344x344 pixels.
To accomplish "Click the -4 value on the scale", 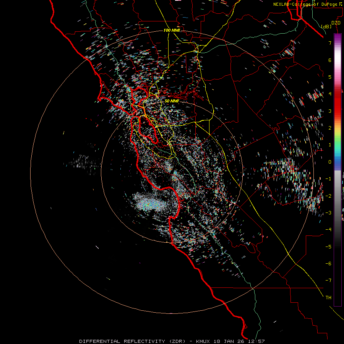I will point(328,229).
